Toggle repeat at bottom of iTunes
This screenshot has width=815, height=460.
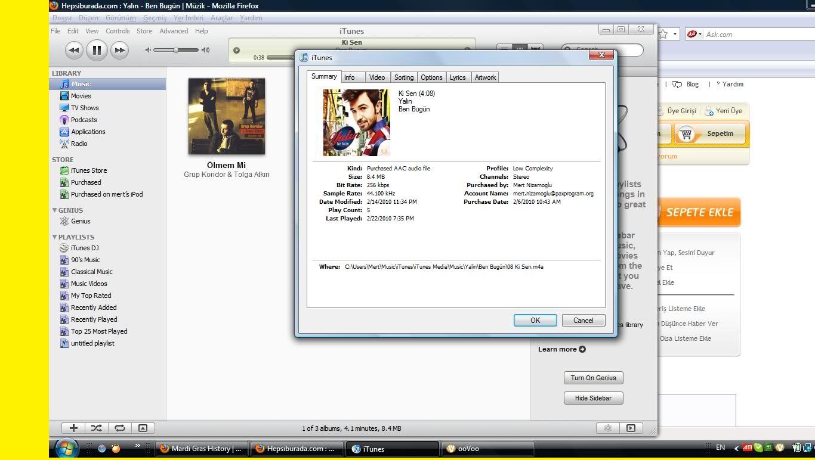pos(120,428)
